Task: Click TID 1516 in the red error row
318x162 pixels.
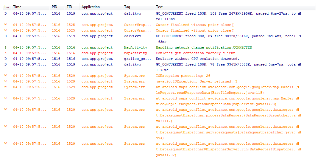Action: pos(71,53)
